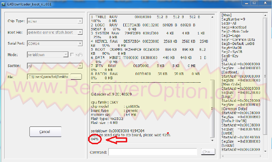Click 'Seg2=Main Code' in segment list

(235, 31)
